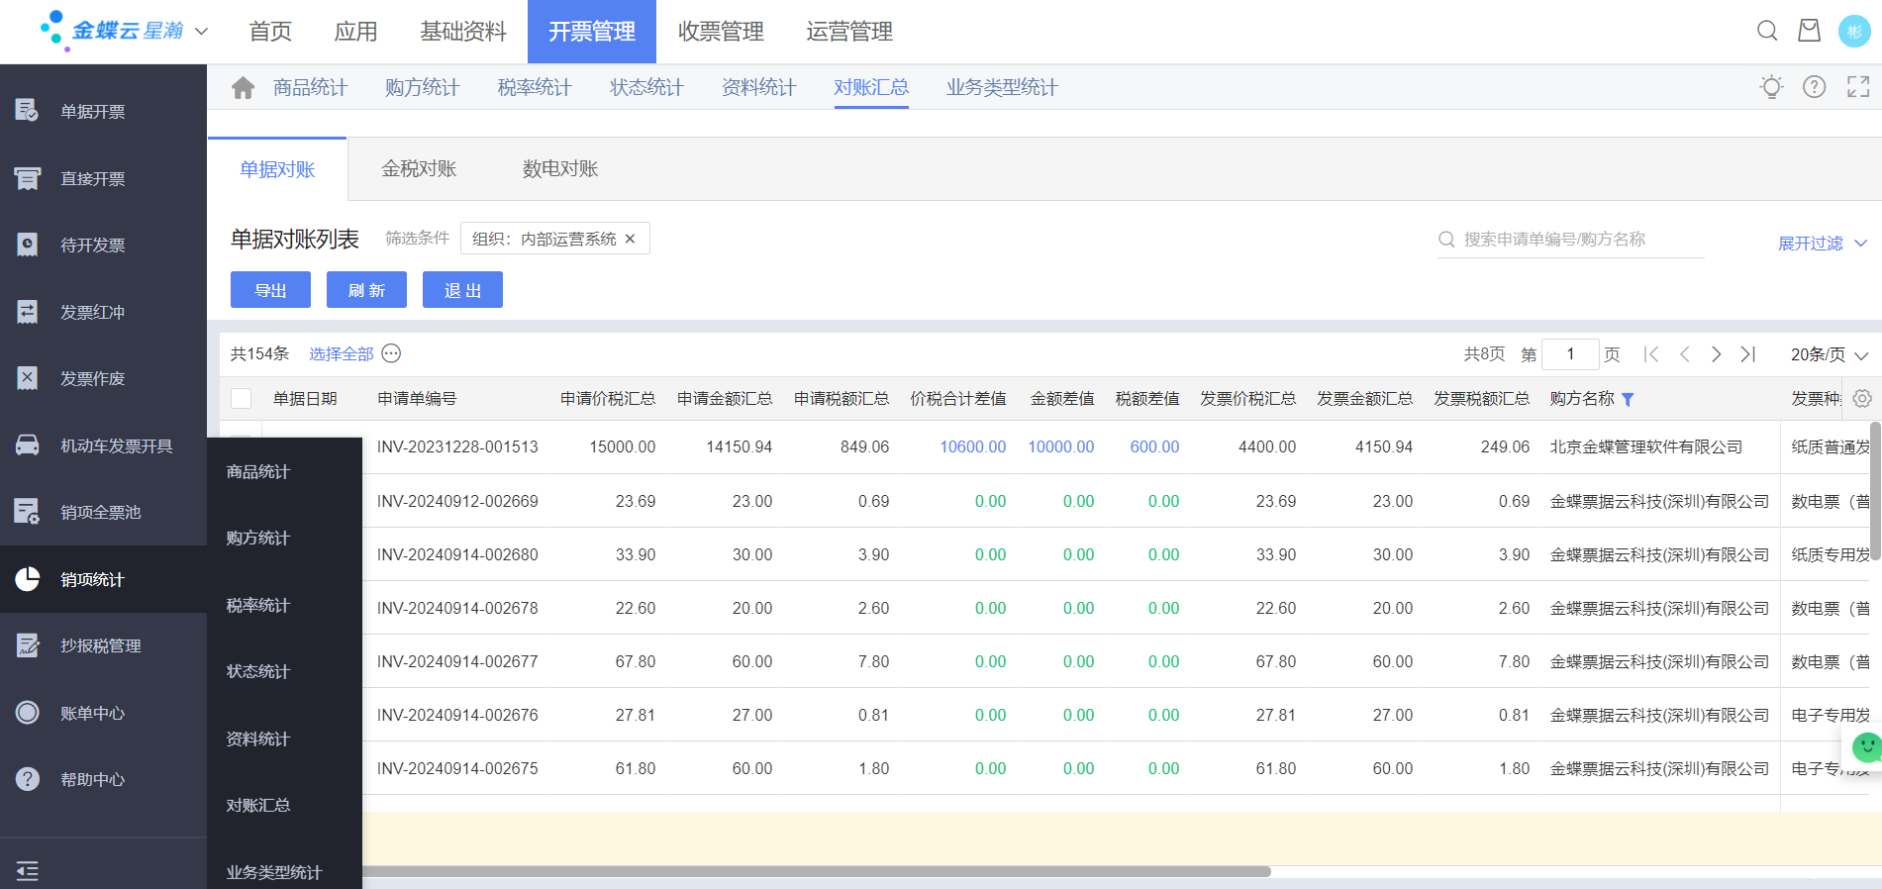Go to previous page arrow

click(x=1684, y=353)
